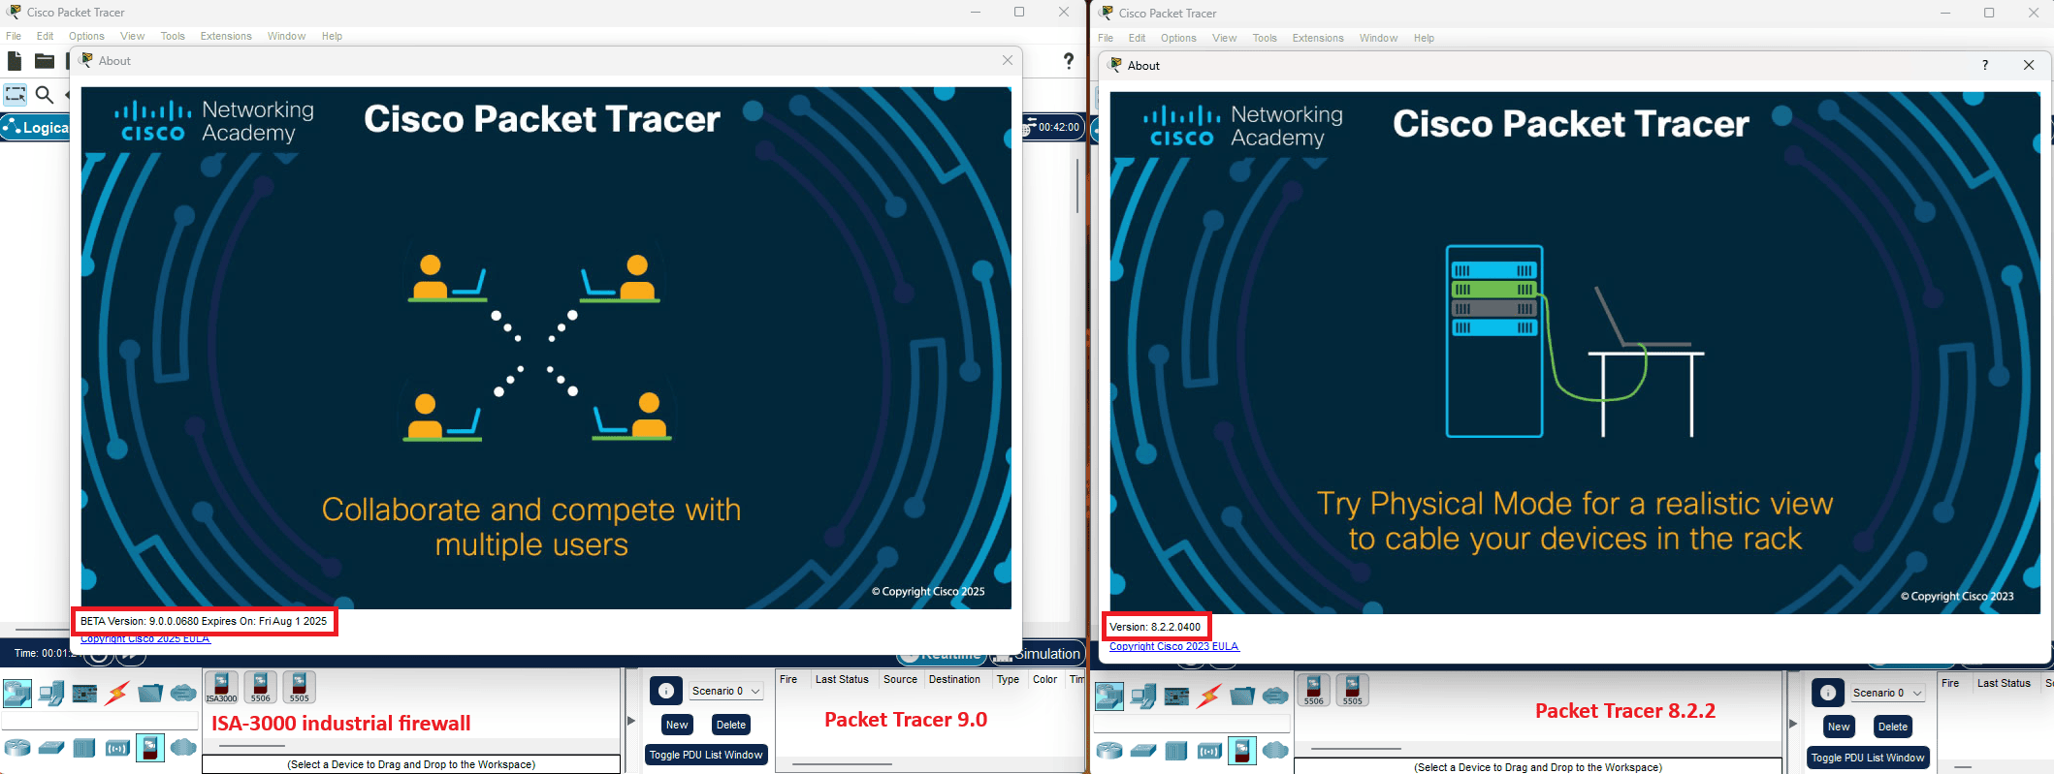The width and height of the screenshot is (2054, 774).
Task: Select Multiuser Connection cloud in left window
Action: pos(183,693)
